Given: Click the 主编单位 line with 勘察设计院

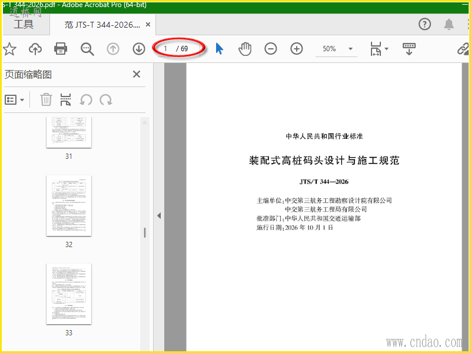Looking at the screenshot, I should 324,200.
